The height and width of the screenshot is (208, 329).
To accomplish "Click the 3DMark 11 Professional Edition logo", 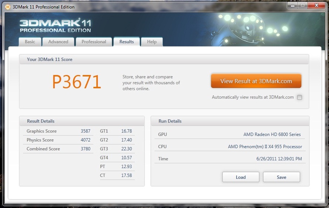I will 56,25.
